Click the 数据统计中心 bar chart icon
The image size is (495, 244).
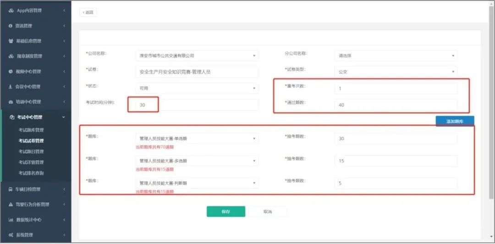pos(11,220)
